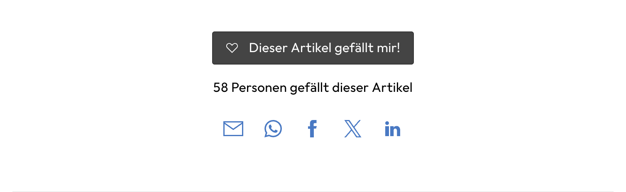Toggle the heart to like the article
The width and height of the screenshot is (626, 192).
[232, 48]
